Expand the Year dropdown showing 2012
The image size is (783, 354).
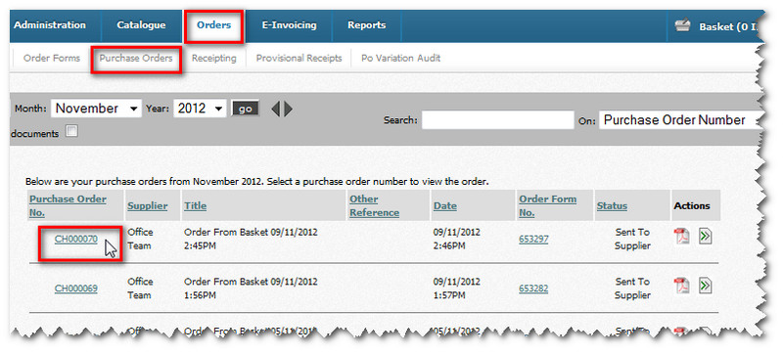click(x=200, y=109)
